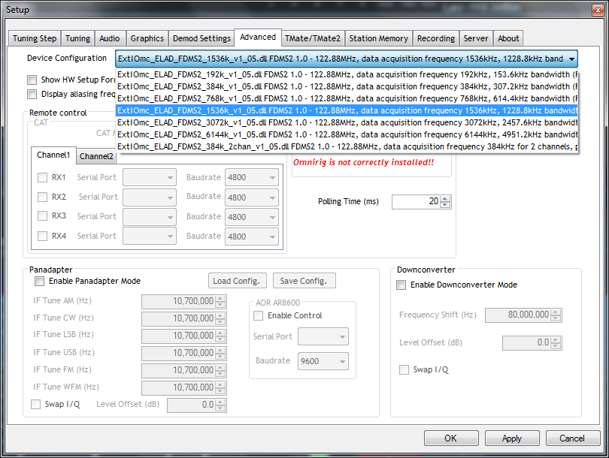Image resolution: width=609 pixels, height=458 pixels.
Task: Switch to the Channel2 tab
Action: point(96,155)
